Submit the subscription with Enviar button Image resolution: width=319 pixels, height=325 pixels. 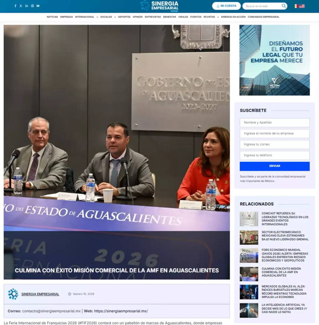[x=275, y=166]
